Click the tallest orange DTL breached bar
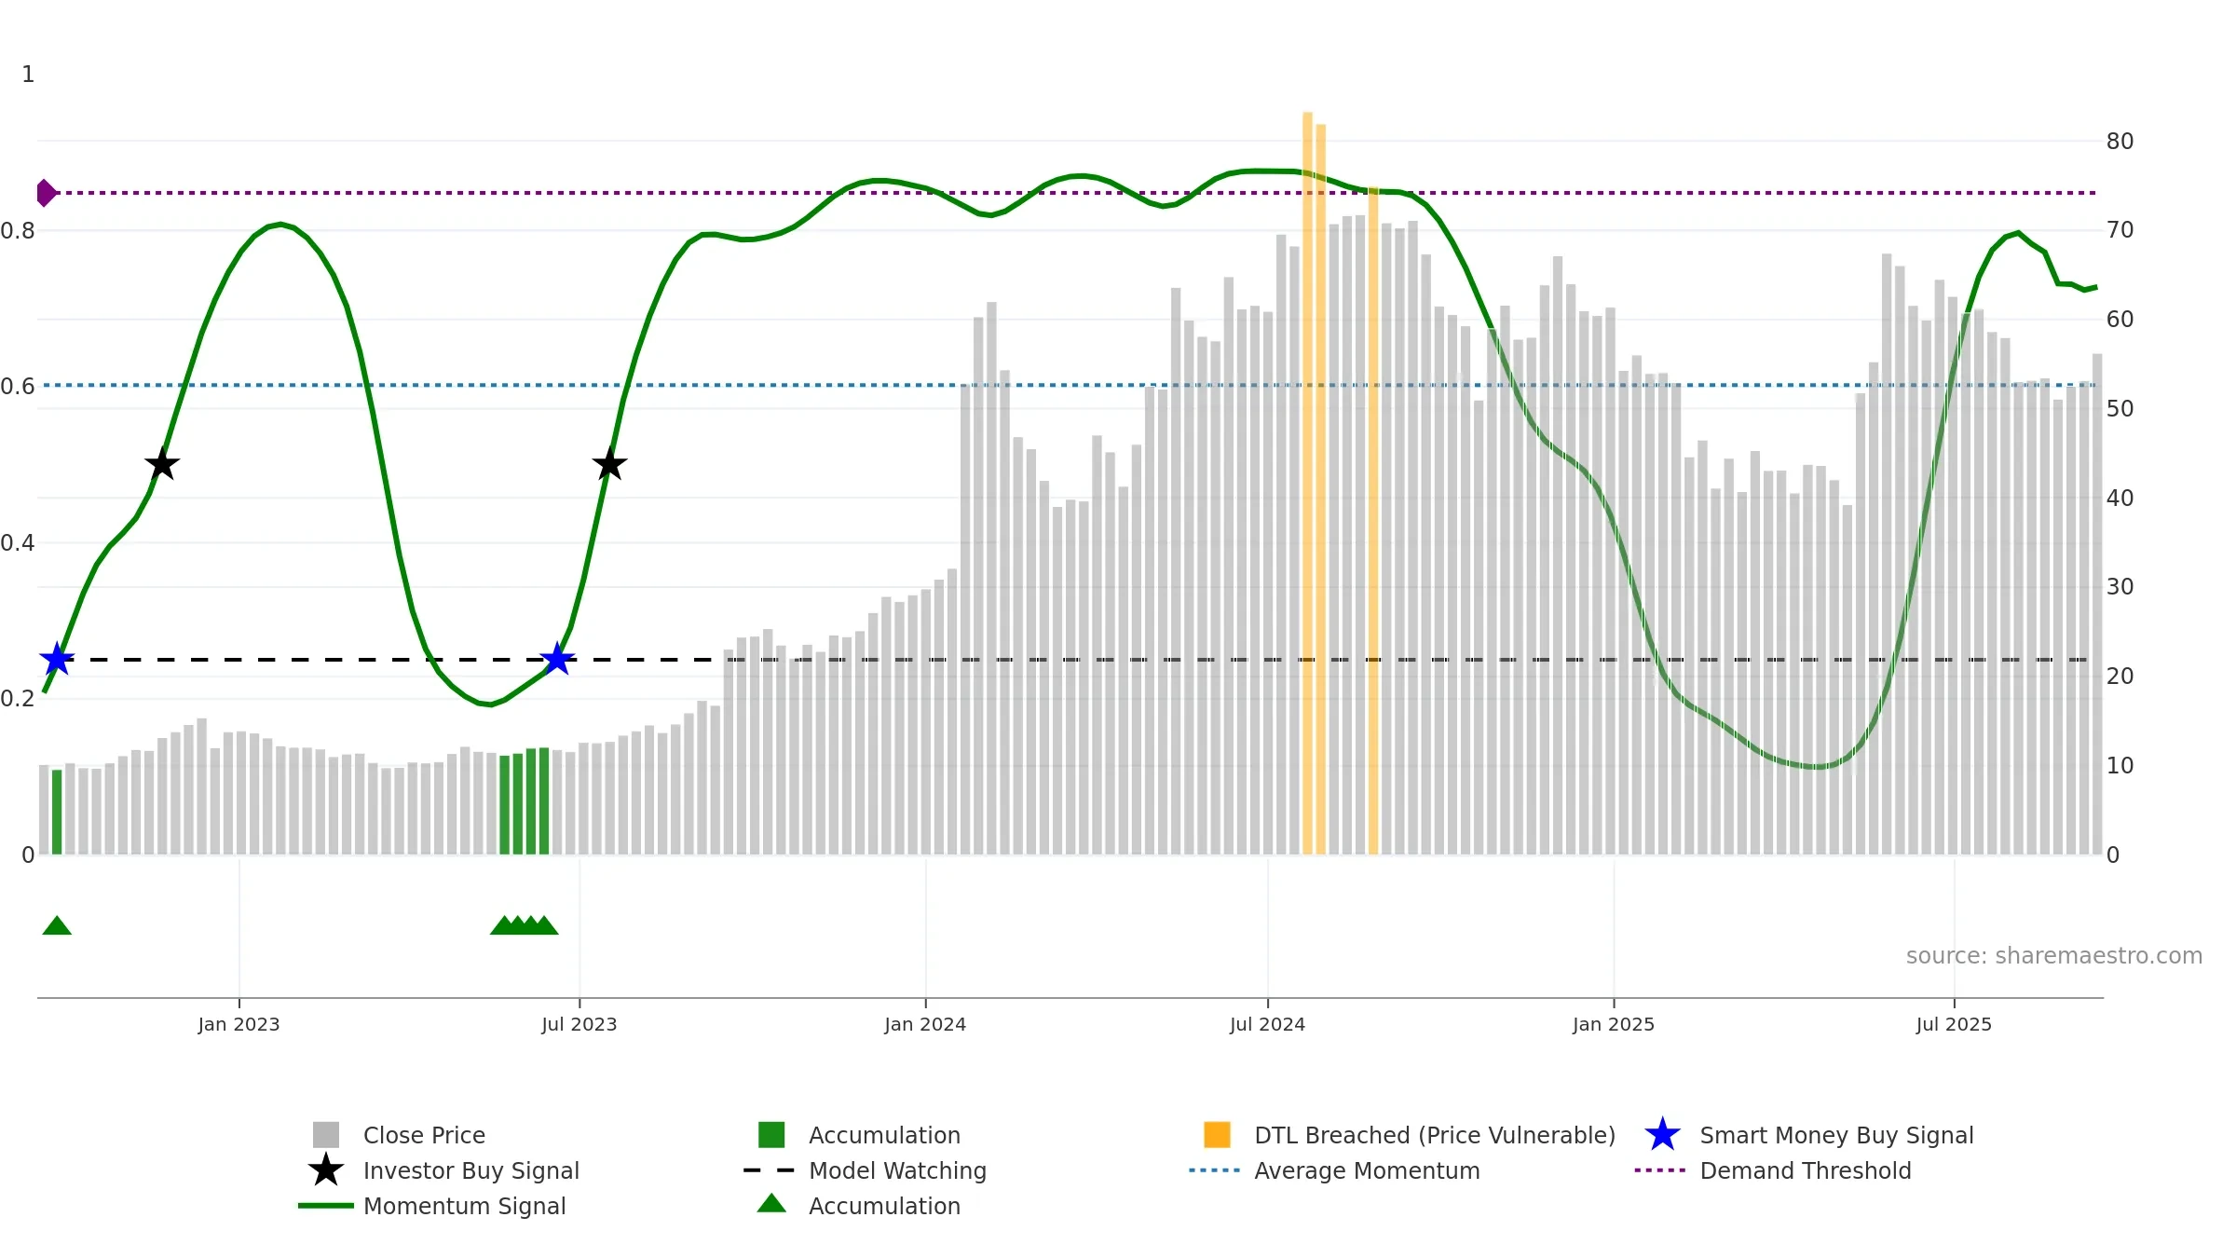Image resolution: width=2236 pixels, height=1258 pixels. coord(1307,483)
